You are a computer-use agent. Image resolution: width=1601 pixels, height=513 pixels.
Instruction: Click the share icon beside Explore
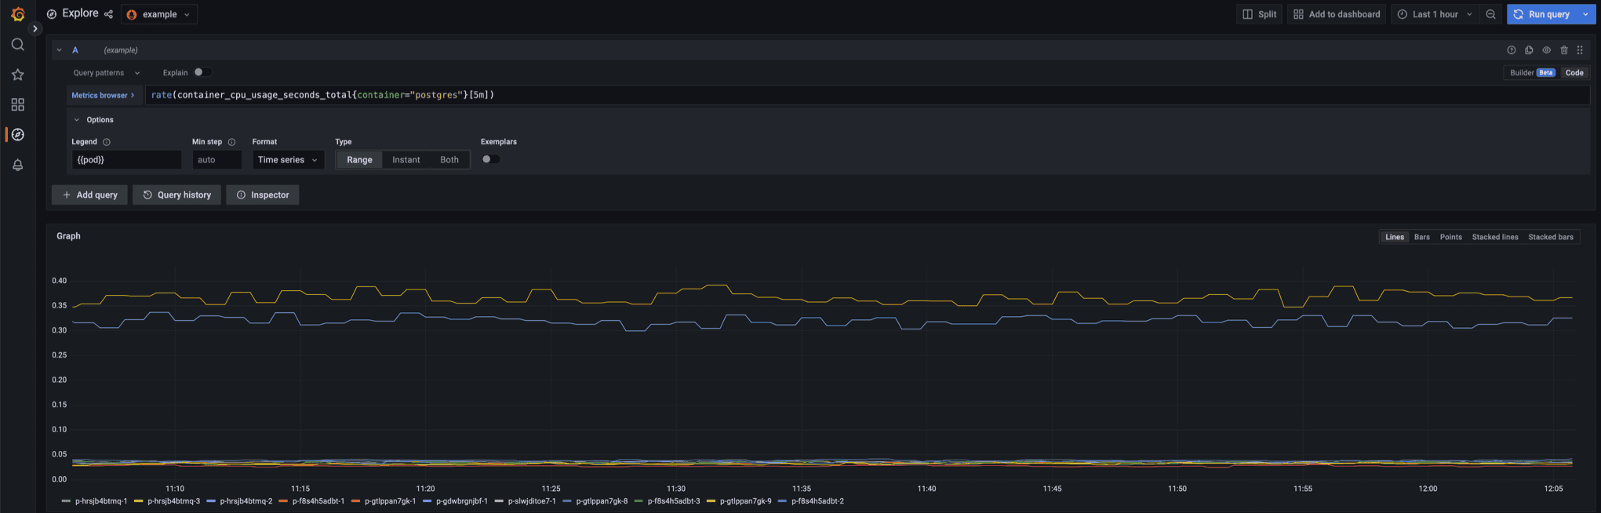pyautogui.click(x=109, y=14)
